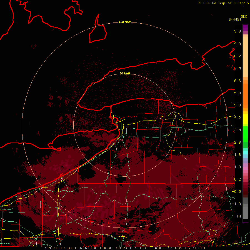Select the 2.6 scale value
Screen dimensions: 250x250
click(x=237, y=142)
